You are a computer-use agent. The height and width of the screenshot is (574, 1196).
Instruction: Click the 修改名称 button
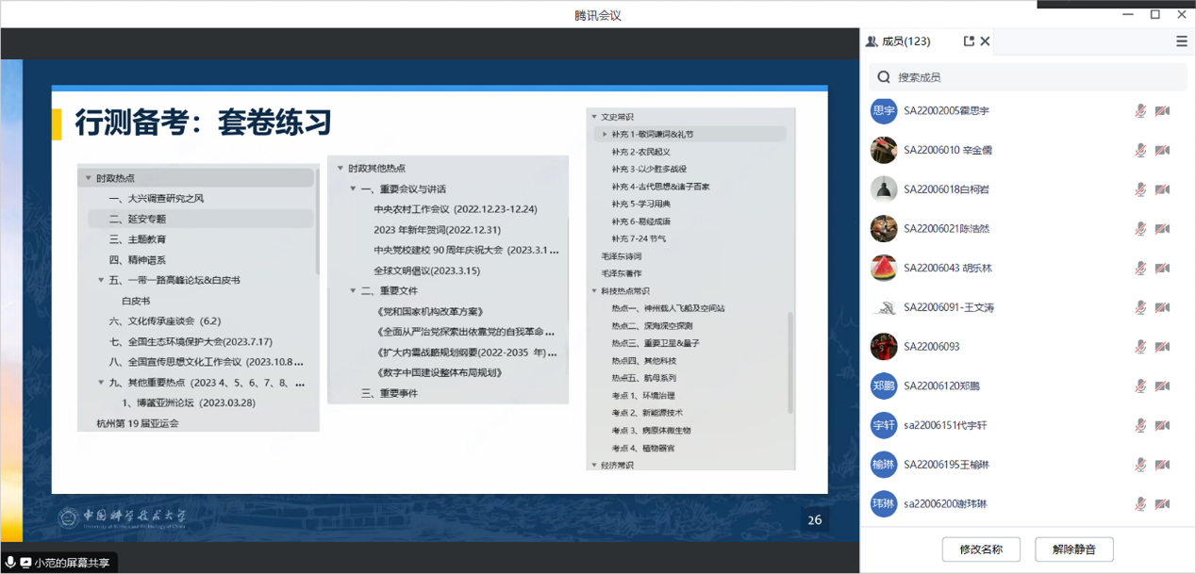981,549
